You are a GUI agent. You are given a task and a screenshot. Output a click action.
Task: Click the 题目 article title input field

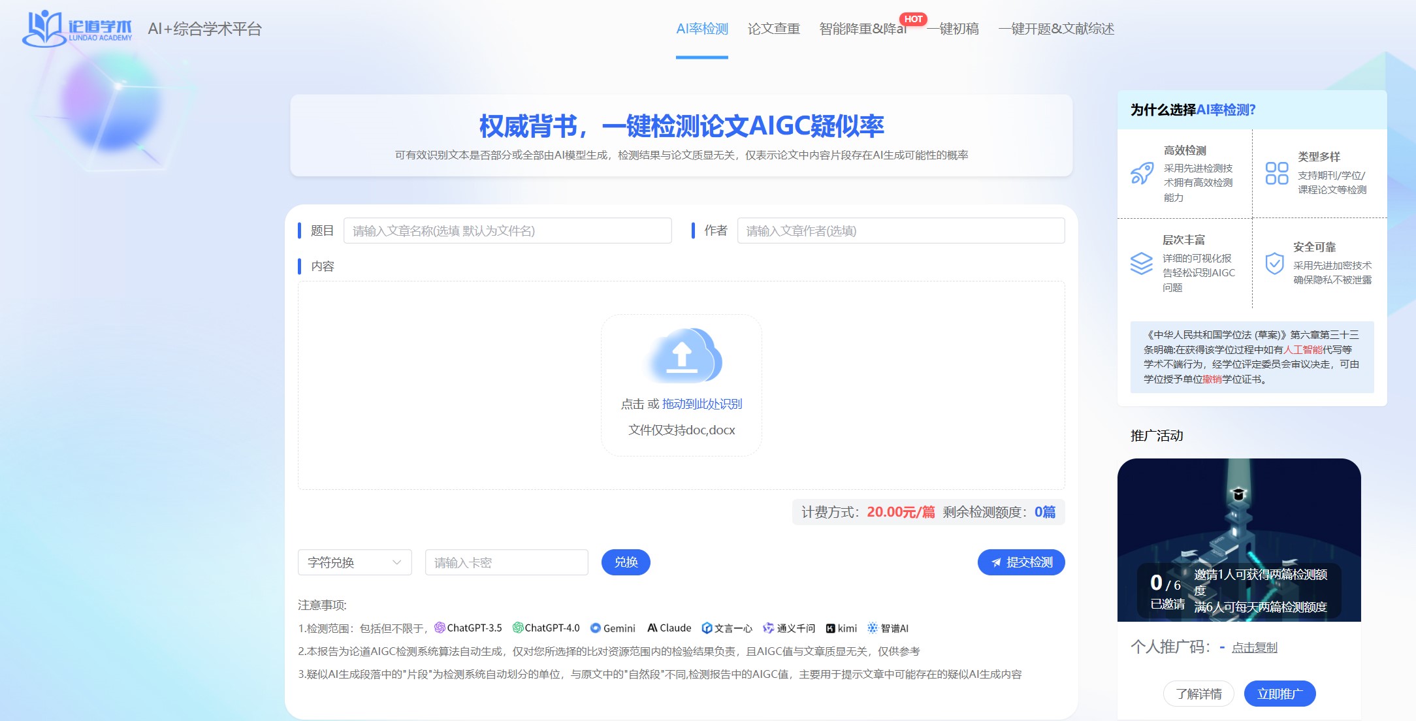tap(509, 231)
